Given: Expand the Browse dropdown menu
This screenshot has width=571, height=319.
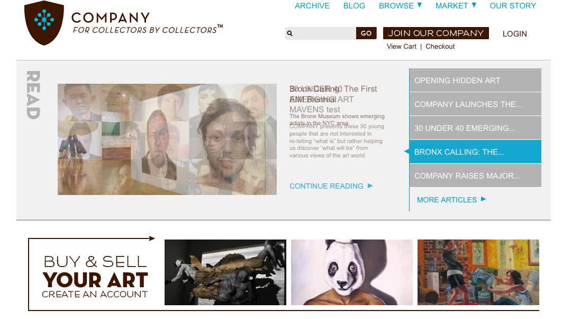Looking at the screenshot, I should 420,5.
